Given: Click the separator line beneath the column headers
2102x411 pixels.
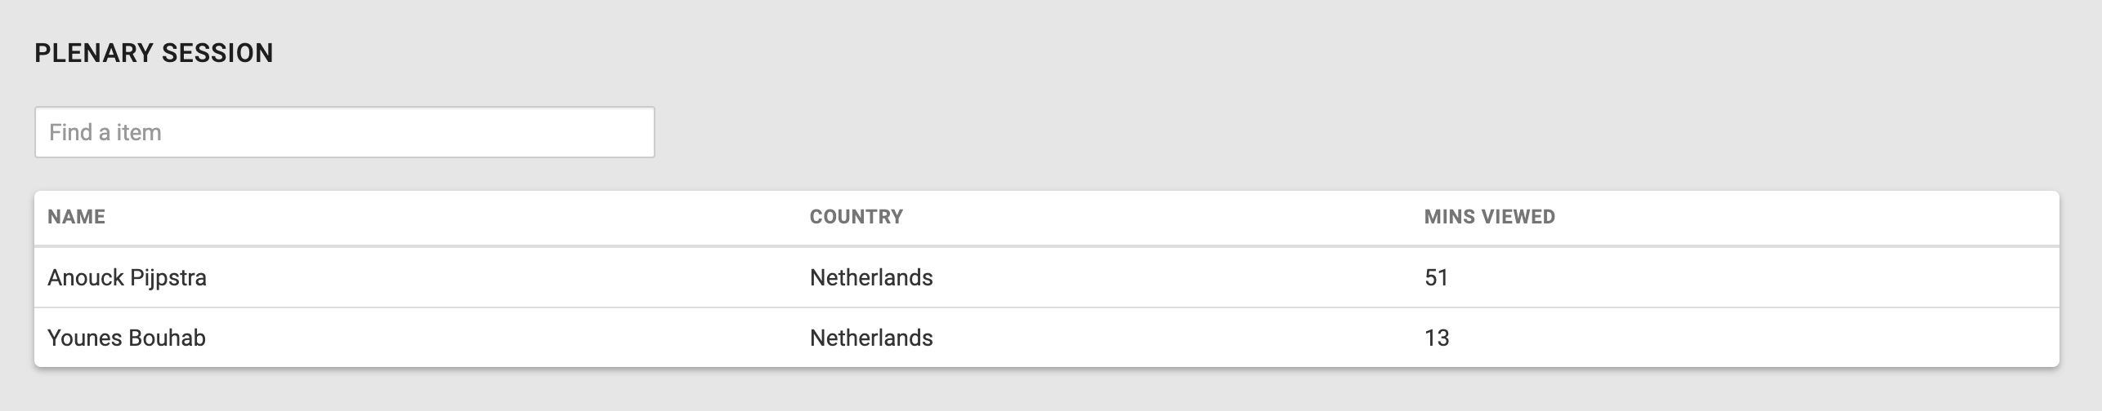Looking at the screenshot, I should 1046,245.
